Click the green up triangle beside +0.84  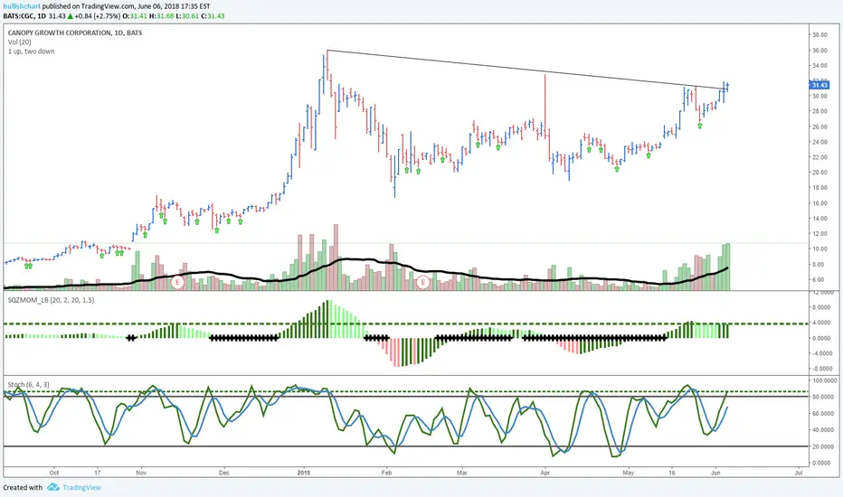click(71, 16)
